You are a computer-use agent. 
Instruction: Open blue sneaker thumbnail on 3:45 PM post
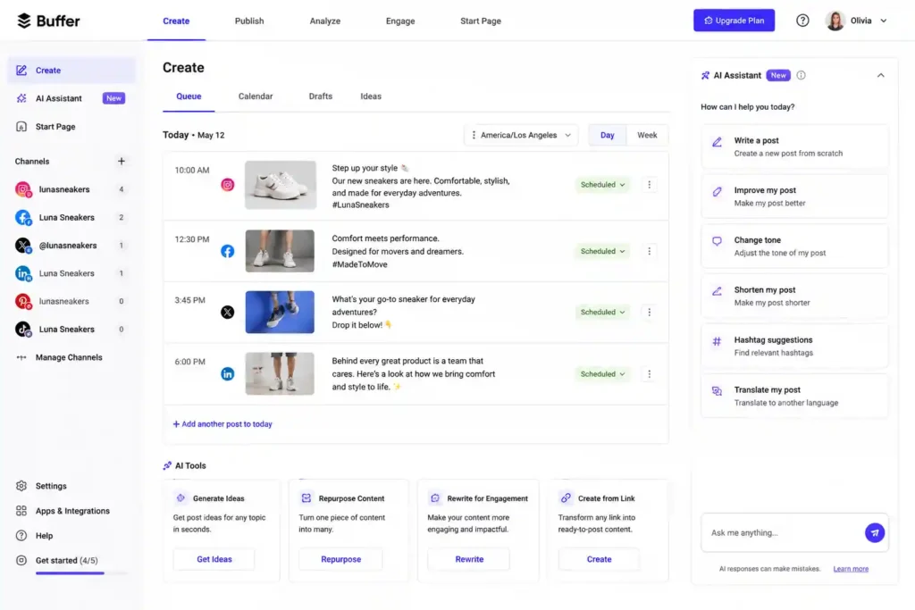[x=280, y=312]
